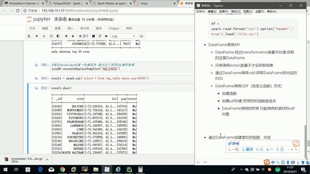Restart and run all with the fast-forward icon
Screen dimensions: 310x174
point(107,36)
